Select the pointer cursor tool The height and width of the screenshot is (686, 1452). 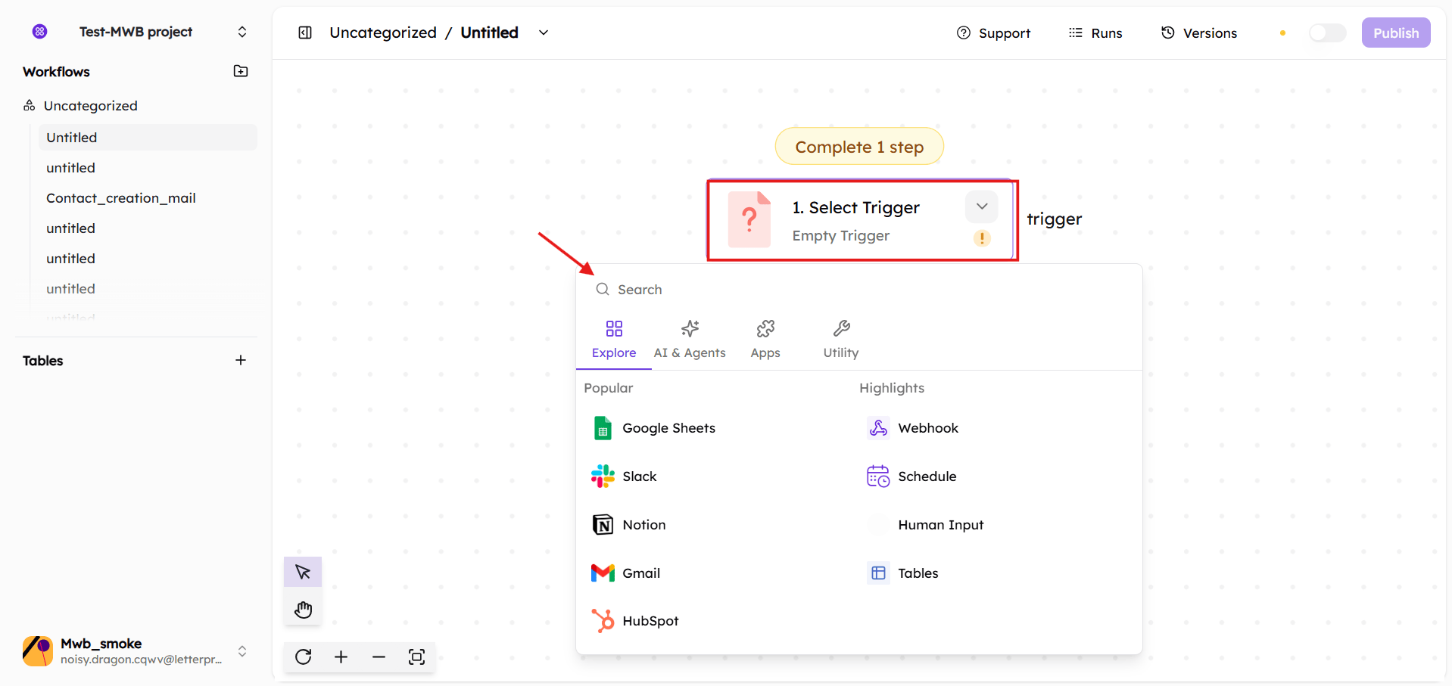(303, 572)
